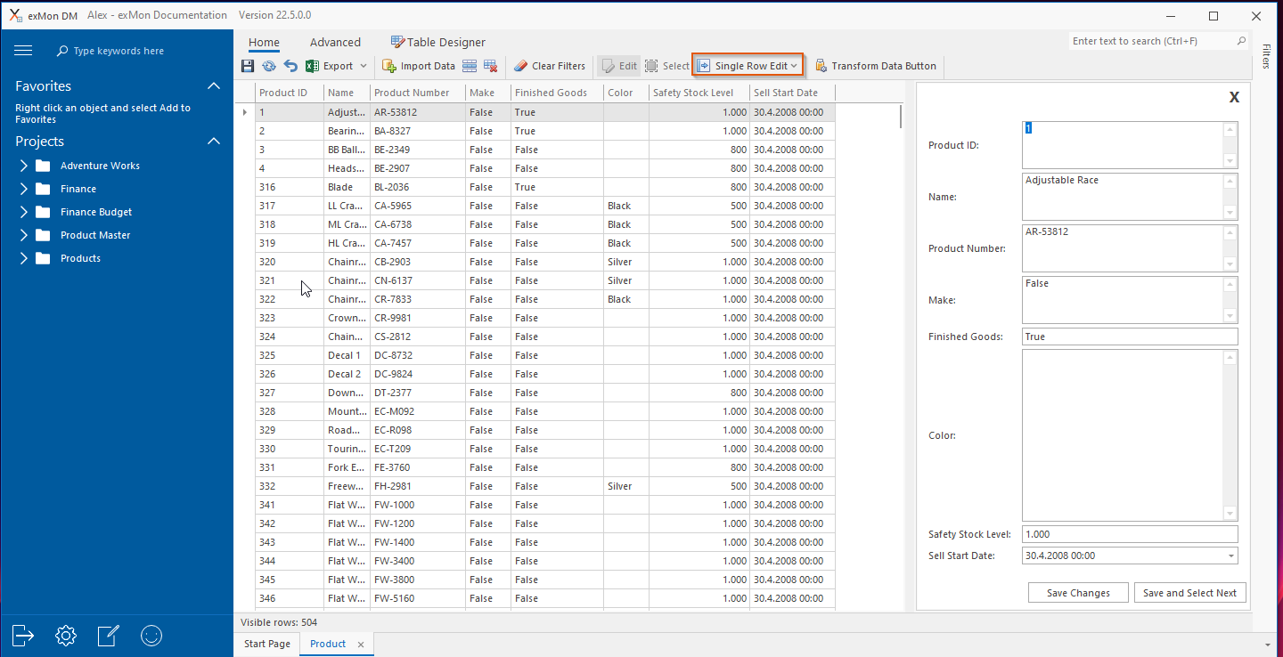The height and width of the screenshot is (657, 1283).
Task: Open settings with the gear icon
Action: [65, 635]
